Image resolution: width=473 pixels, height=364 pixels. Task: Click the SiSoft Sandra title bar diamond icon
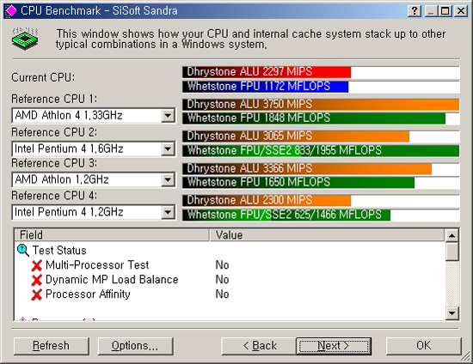pyautogui.click(x=12, y=11)
